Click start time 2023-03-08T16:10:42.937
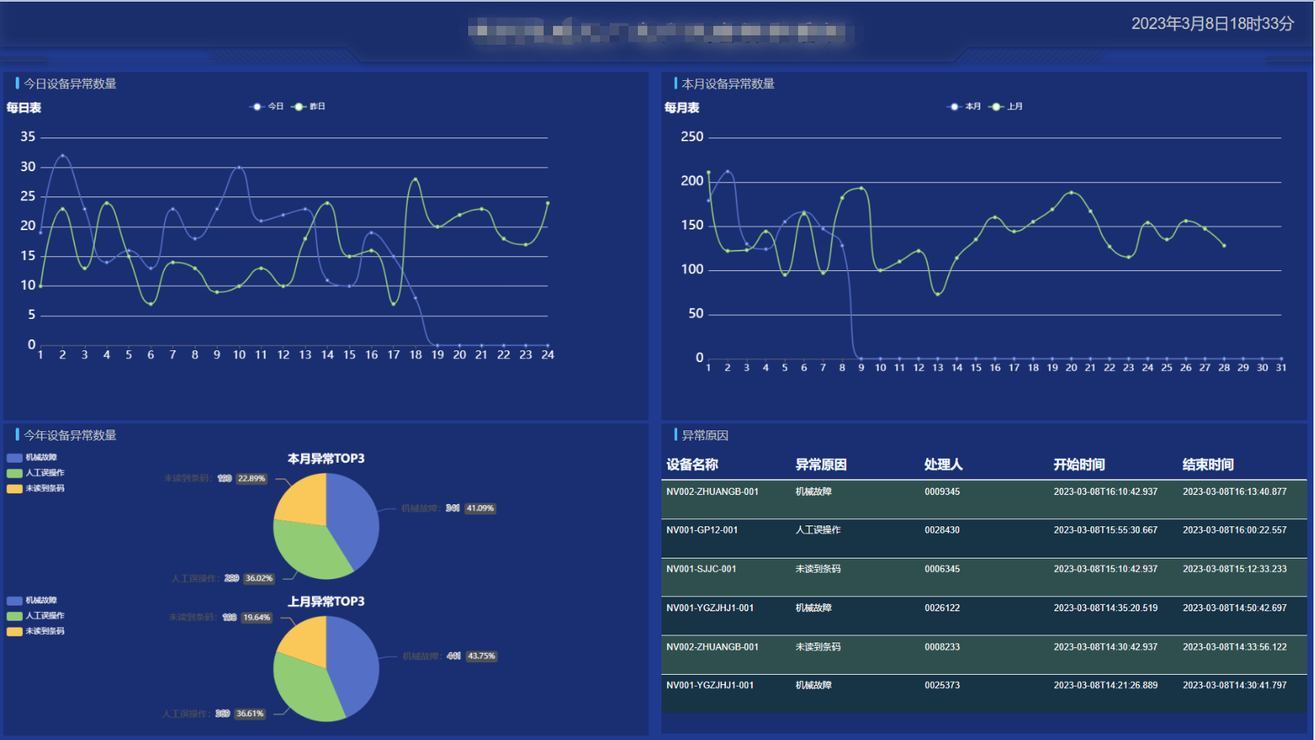 coord(1105,492)
